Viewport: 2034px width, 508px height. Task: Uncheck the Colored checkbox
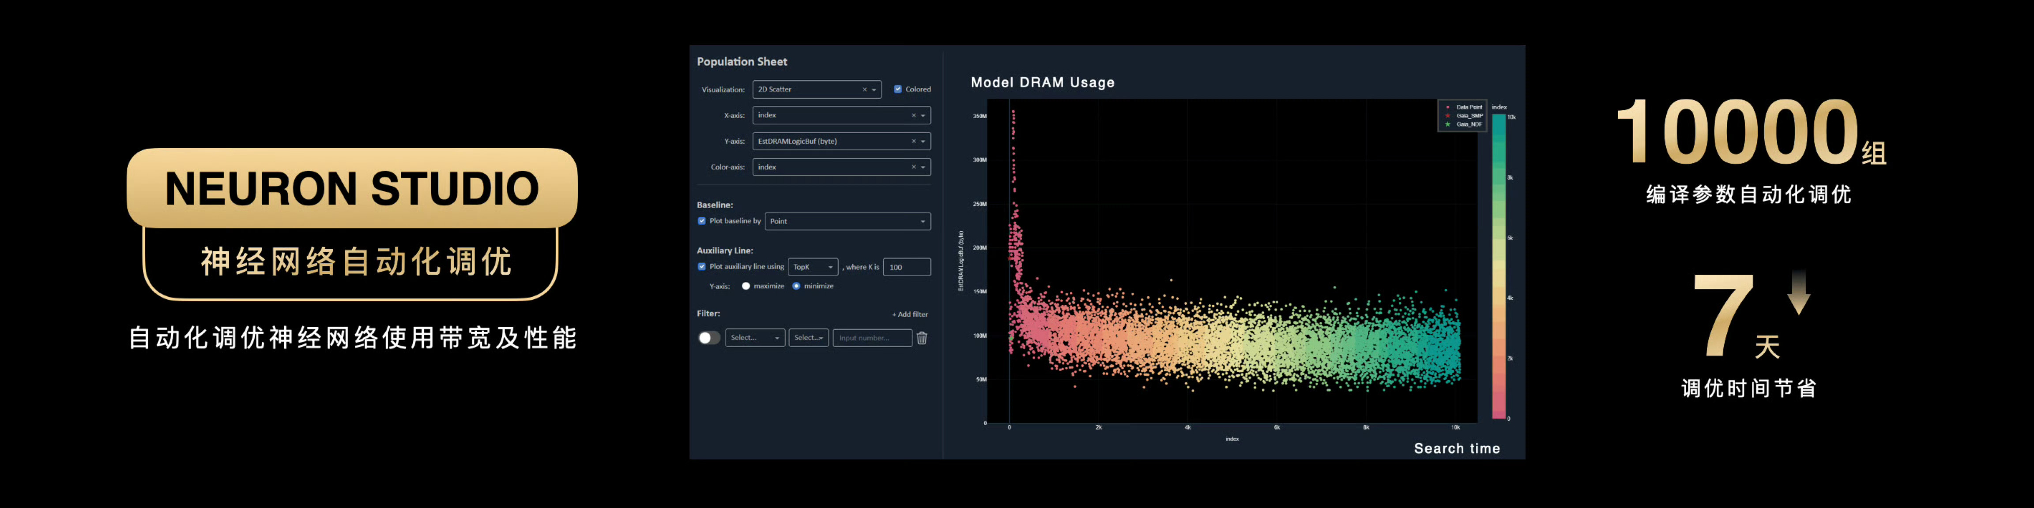pos(898,89)
